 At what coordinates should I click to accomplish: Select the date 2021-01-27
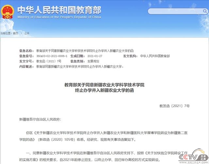coord(95,56)
